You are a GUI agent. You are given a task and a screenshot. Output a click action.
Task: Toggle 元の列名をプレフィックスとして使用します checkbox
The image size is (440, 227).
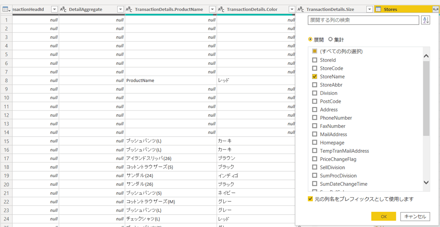pyautogui.click(x=310, y=199)
